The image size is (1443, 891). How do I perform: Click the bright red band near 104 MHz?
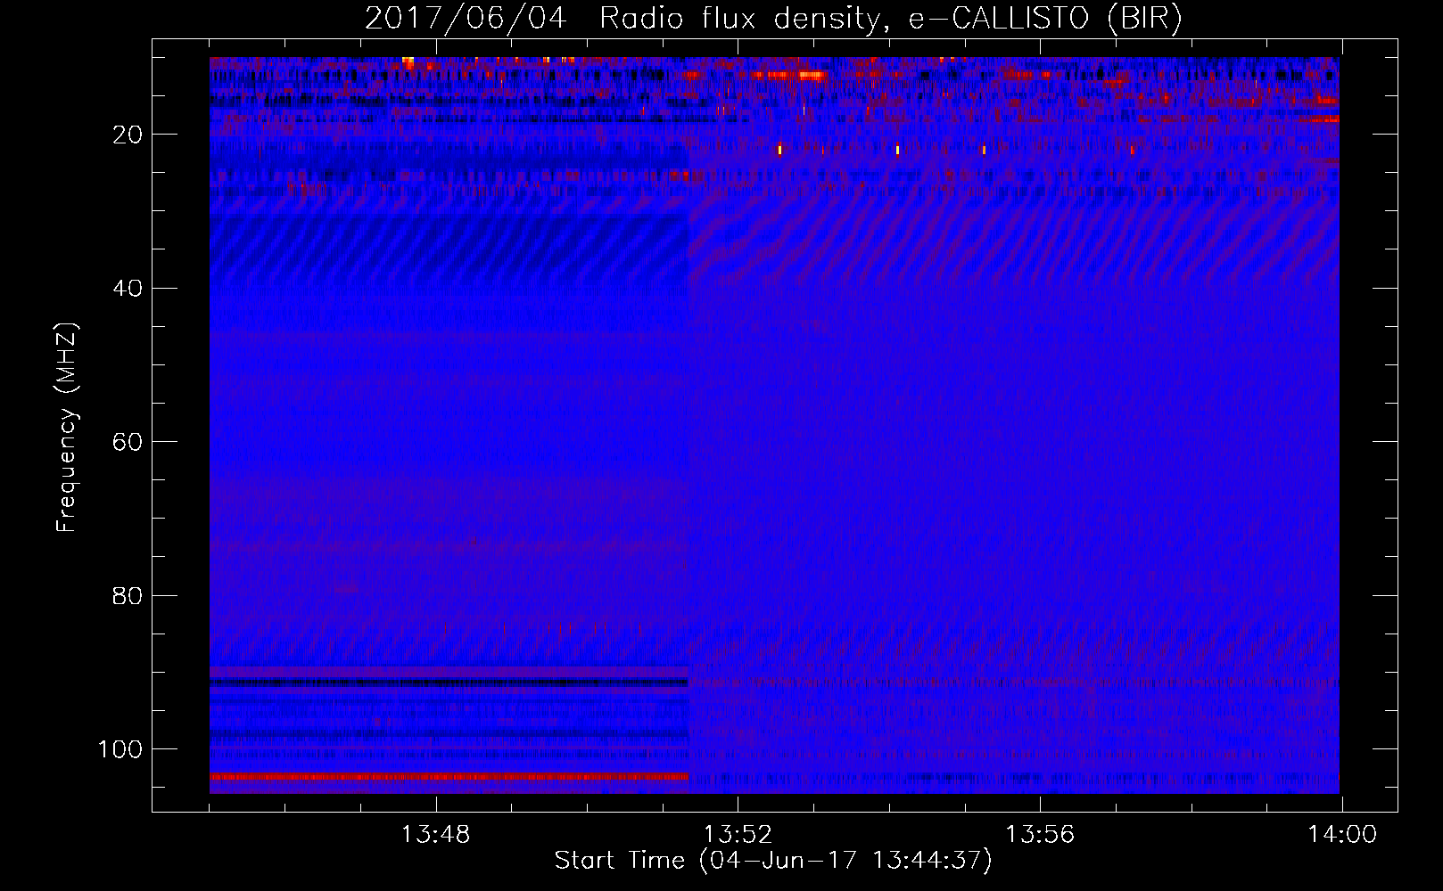[x=449, y=777]
